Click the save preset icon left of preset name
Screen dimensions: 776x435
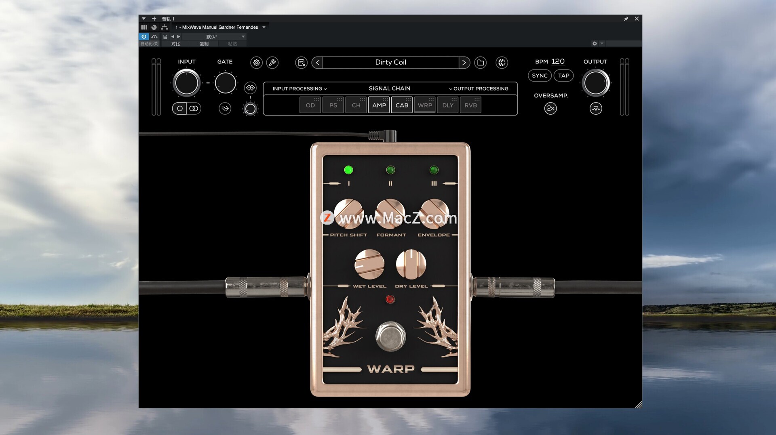pos(301,63)
